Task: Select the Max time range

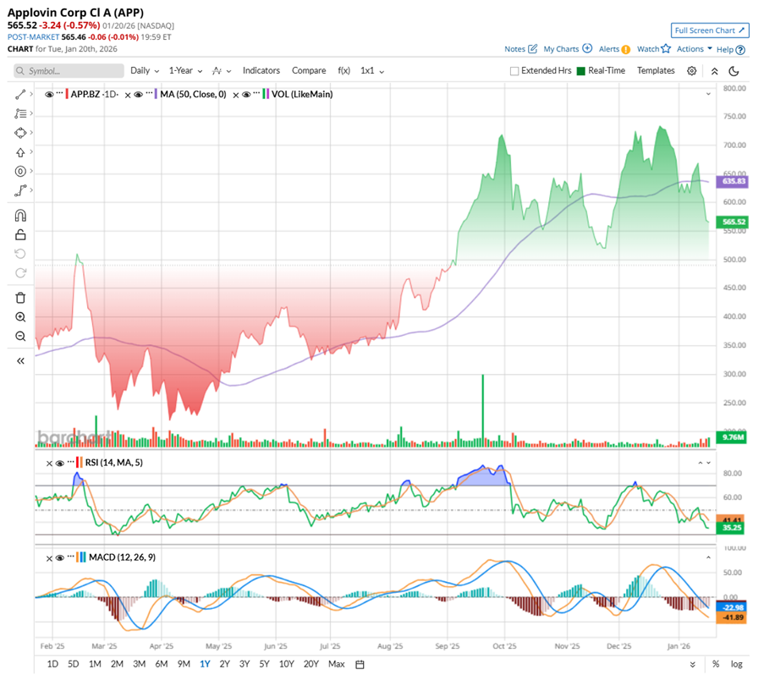Action: [x=336, y=664]
